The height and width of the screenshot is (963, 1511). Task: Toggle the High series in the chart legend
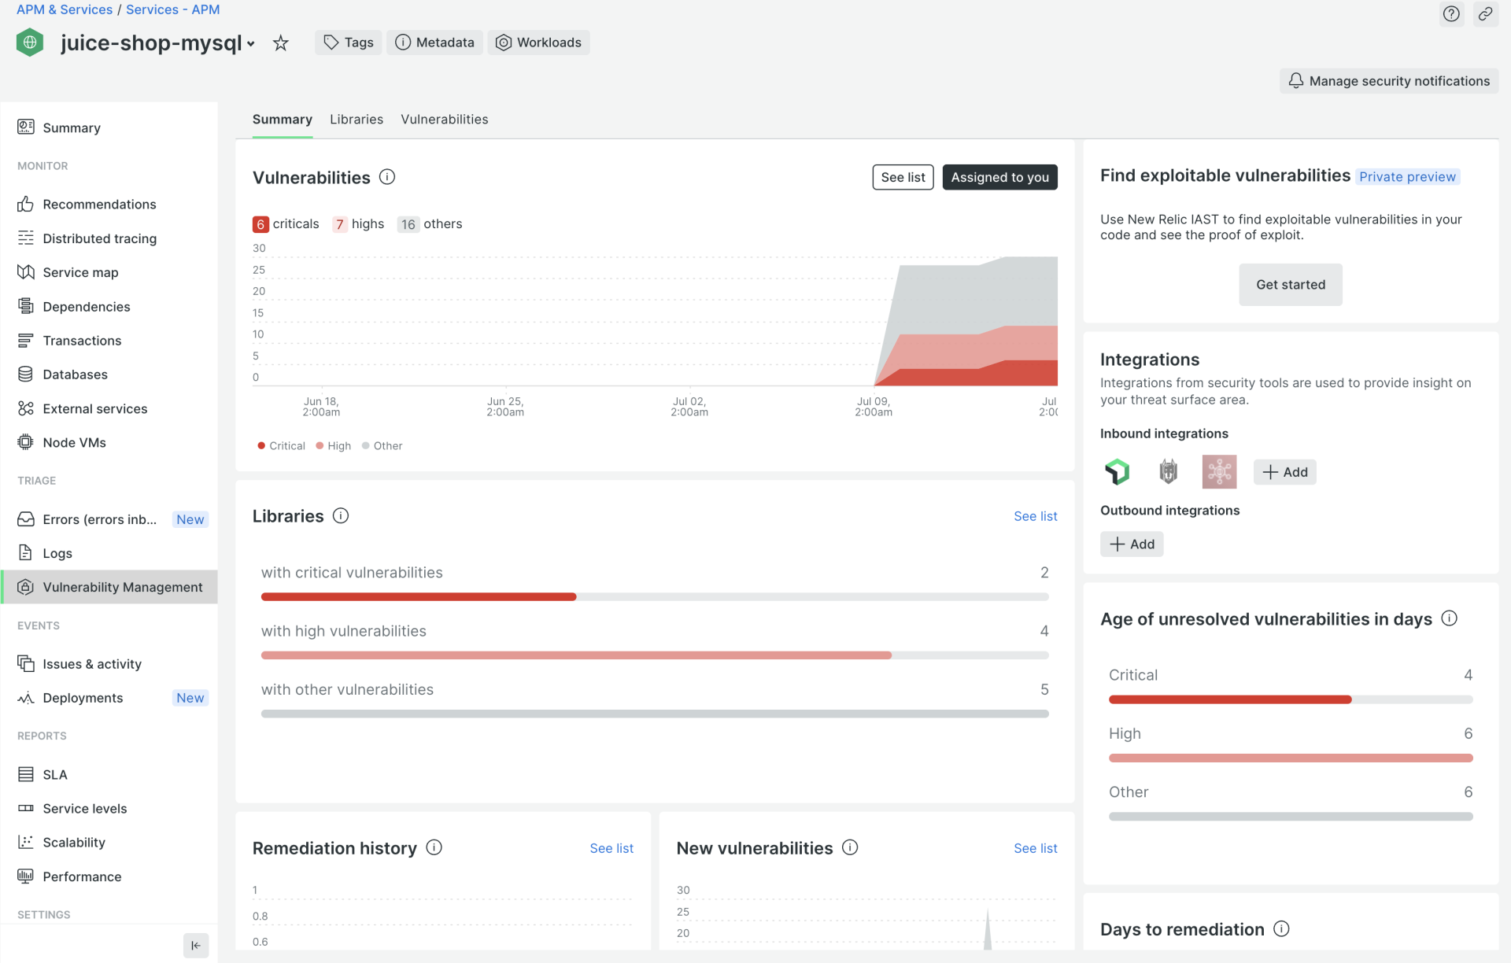pos(333,445)
